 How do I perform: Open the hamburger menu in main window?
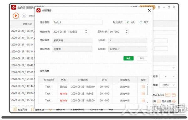(x=159, y=7)
